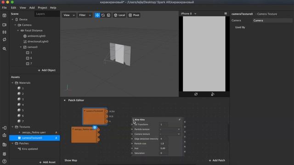Open the search magnifier in left sidebar

(x=4, y=49)
